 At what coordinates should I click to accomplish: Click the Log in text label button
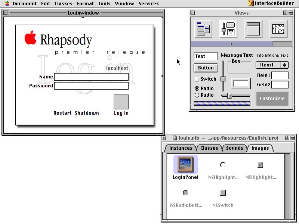[121, 113]
